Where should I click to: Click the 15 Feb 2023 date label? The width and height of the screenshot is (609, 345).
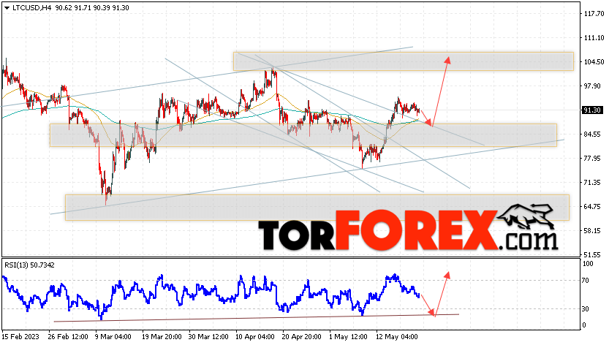click(x=21, y=336)
